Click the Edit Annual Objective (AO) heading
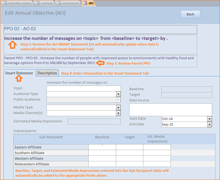 (x=36, y=13)
